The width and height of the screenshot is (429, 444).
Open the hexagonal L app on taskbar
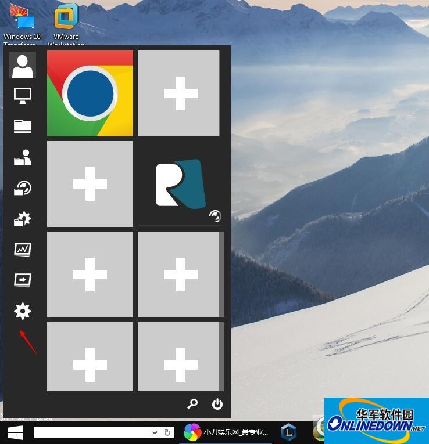click(x=288, y=432)
